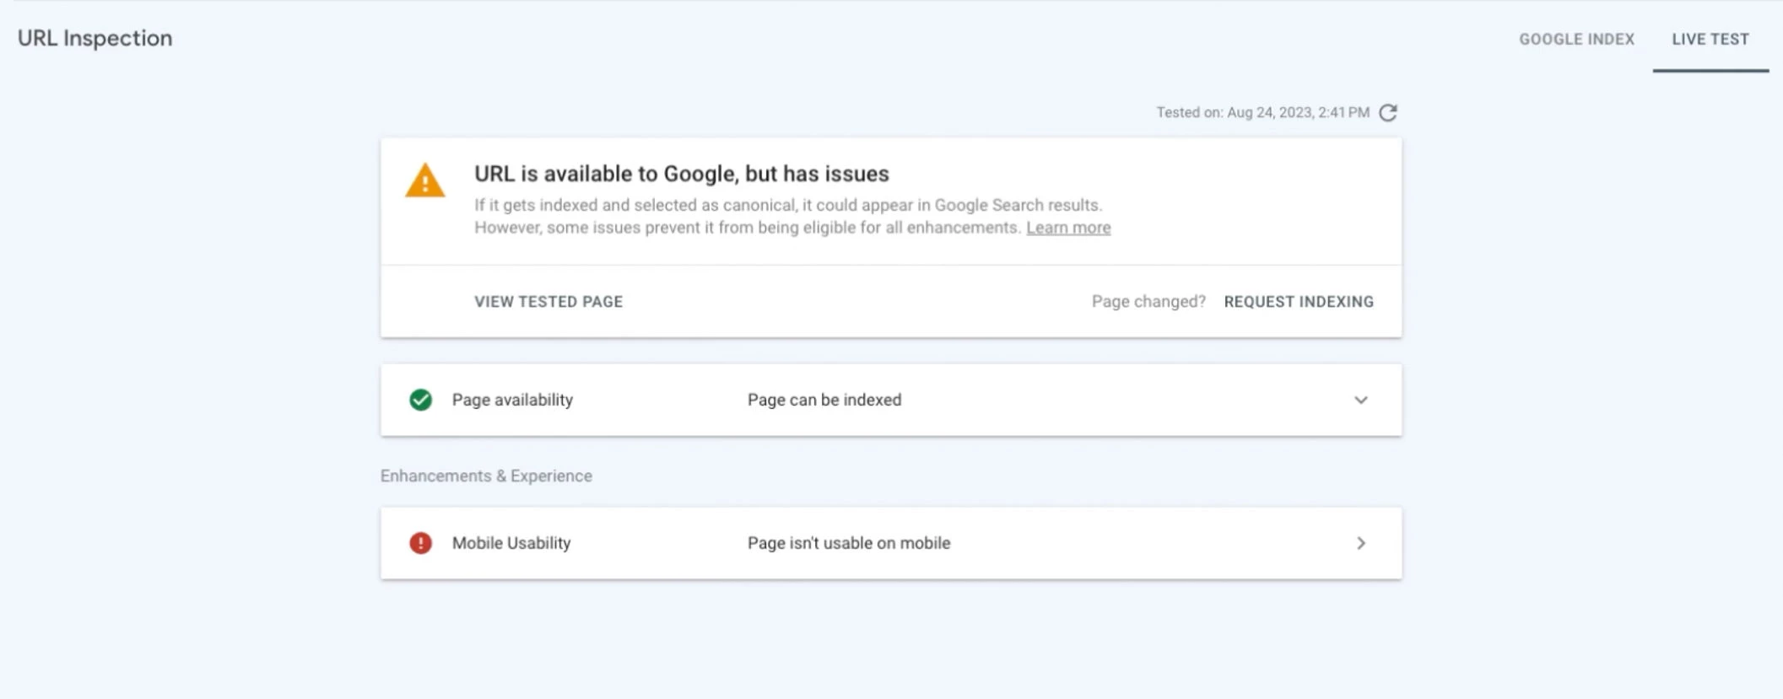Click the 'Tested on: Aug 24, 2023' timestamp

1262,112
